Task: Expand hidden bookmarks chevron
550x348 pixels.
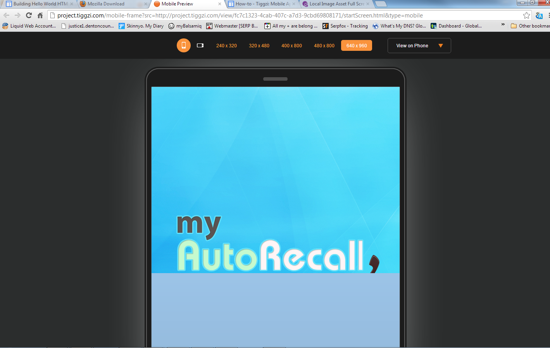Action: 503,25
